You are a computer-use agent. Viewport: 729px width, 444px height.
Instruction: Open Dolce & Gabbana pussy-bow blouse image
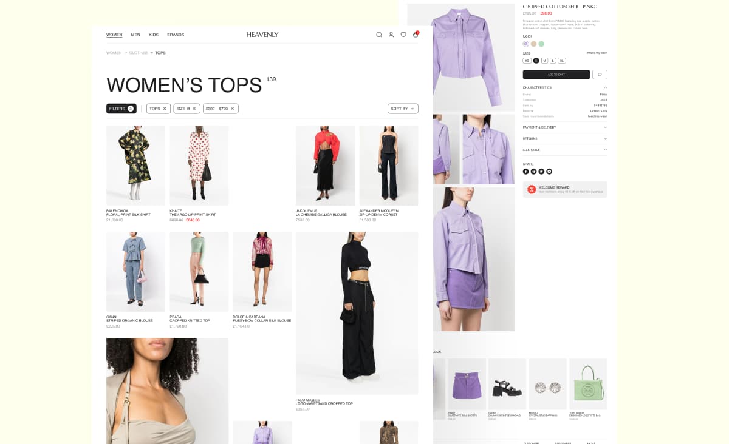click(x=262, y=272)
